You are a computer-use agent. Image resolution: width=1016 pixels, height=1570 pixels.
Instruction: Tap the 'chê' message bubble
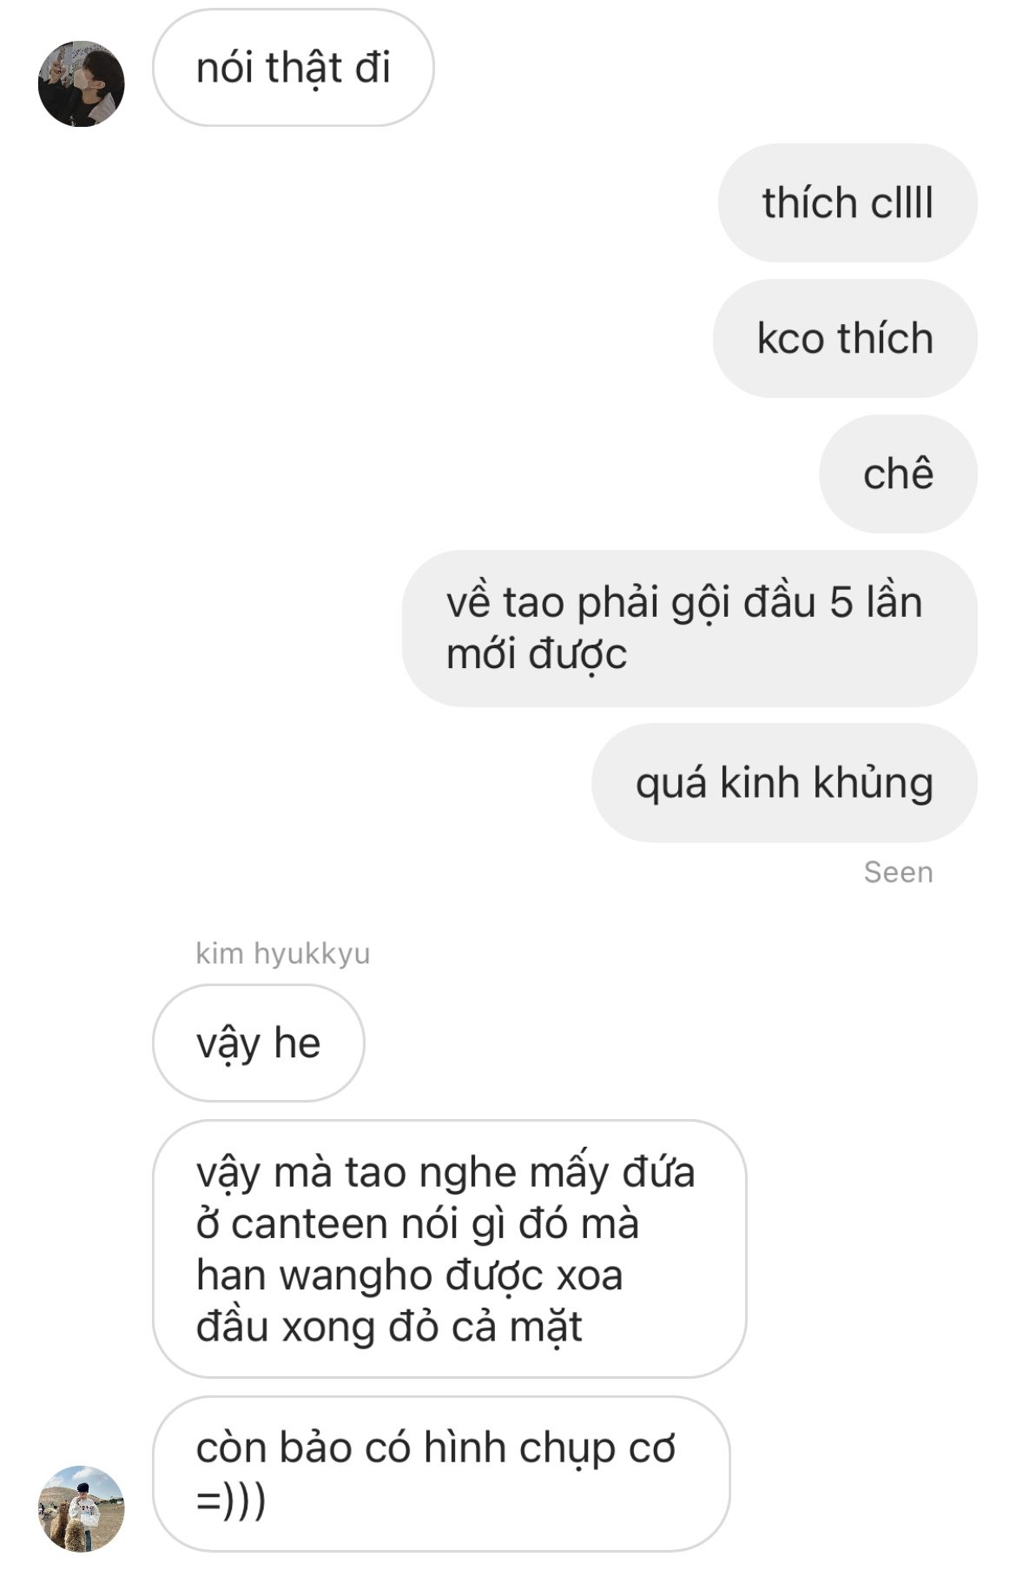point(898,474)
